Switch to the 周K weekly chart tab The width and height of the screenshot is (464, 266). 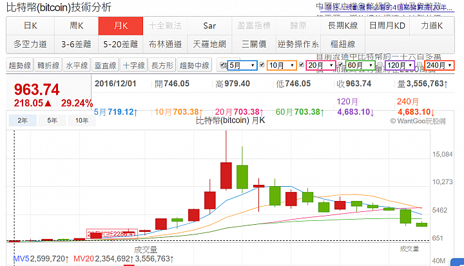pos(76,26)
